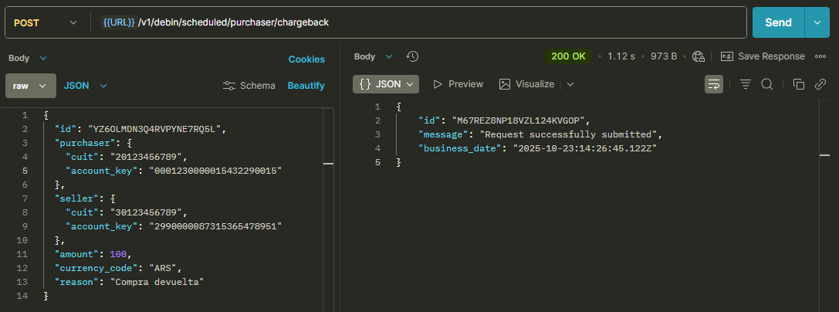Toggle the wrap lines icon in response
The width and height of the screenshot is (839, 312).
click(714, 84)
